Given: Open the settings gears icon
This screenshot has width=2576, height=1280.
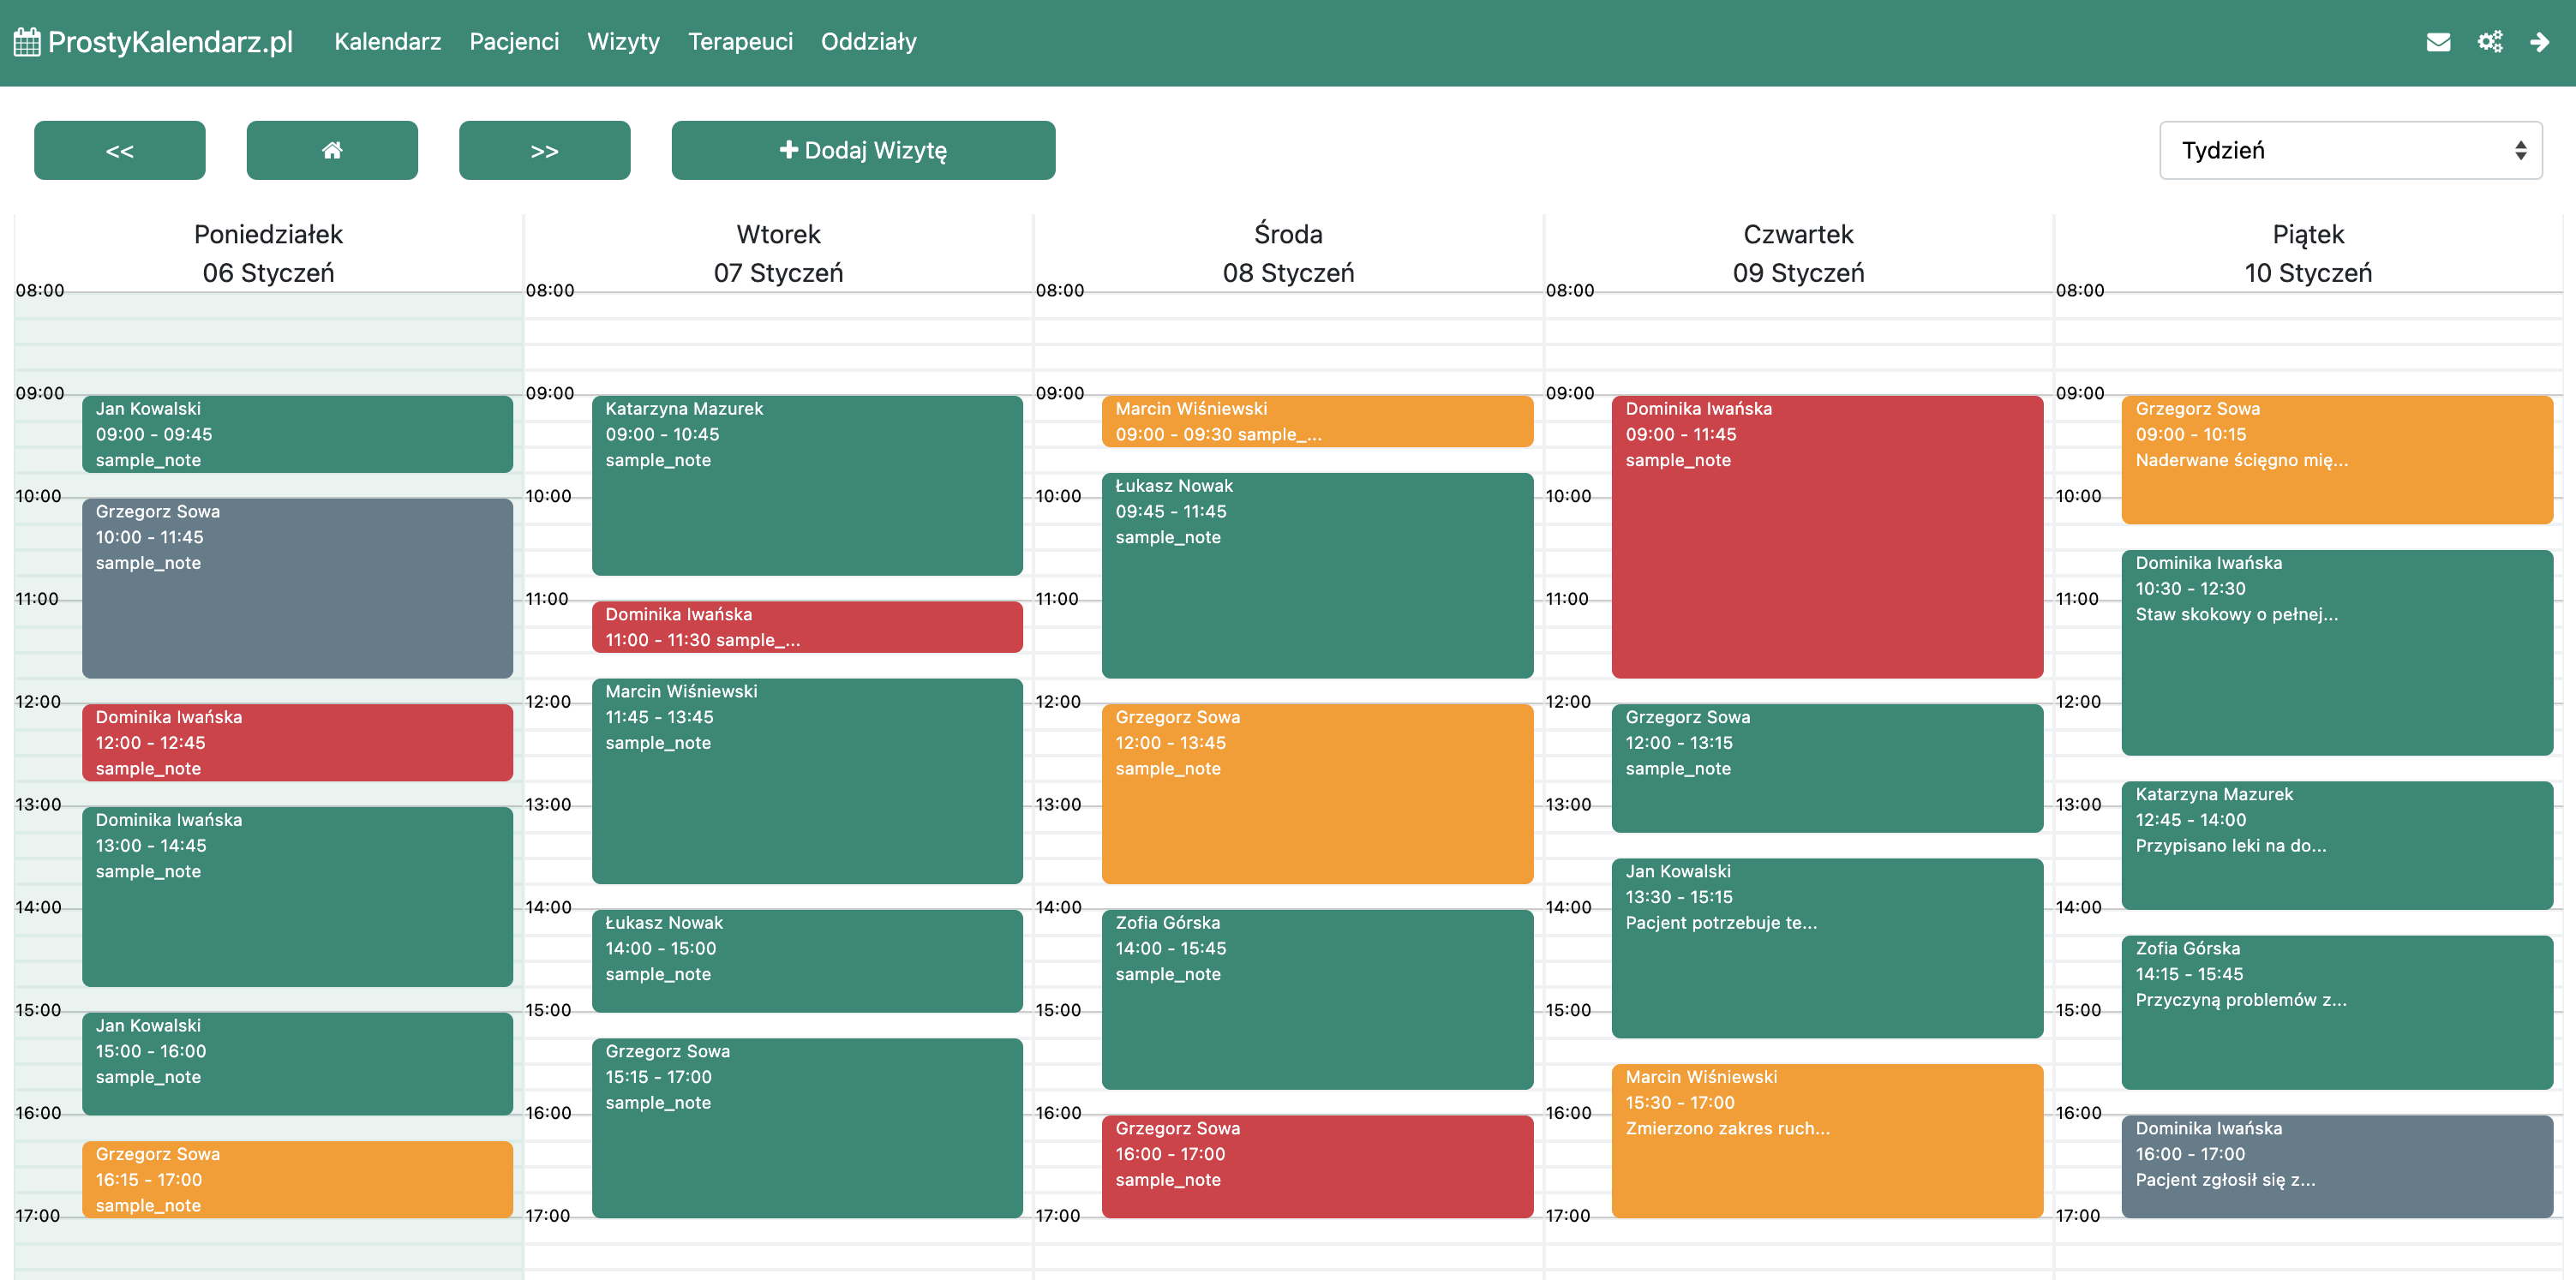Looking at the screenshot, I should click(2489, 42).
